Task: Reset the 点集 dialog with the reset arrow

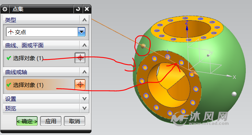Action: pos(78,9)
